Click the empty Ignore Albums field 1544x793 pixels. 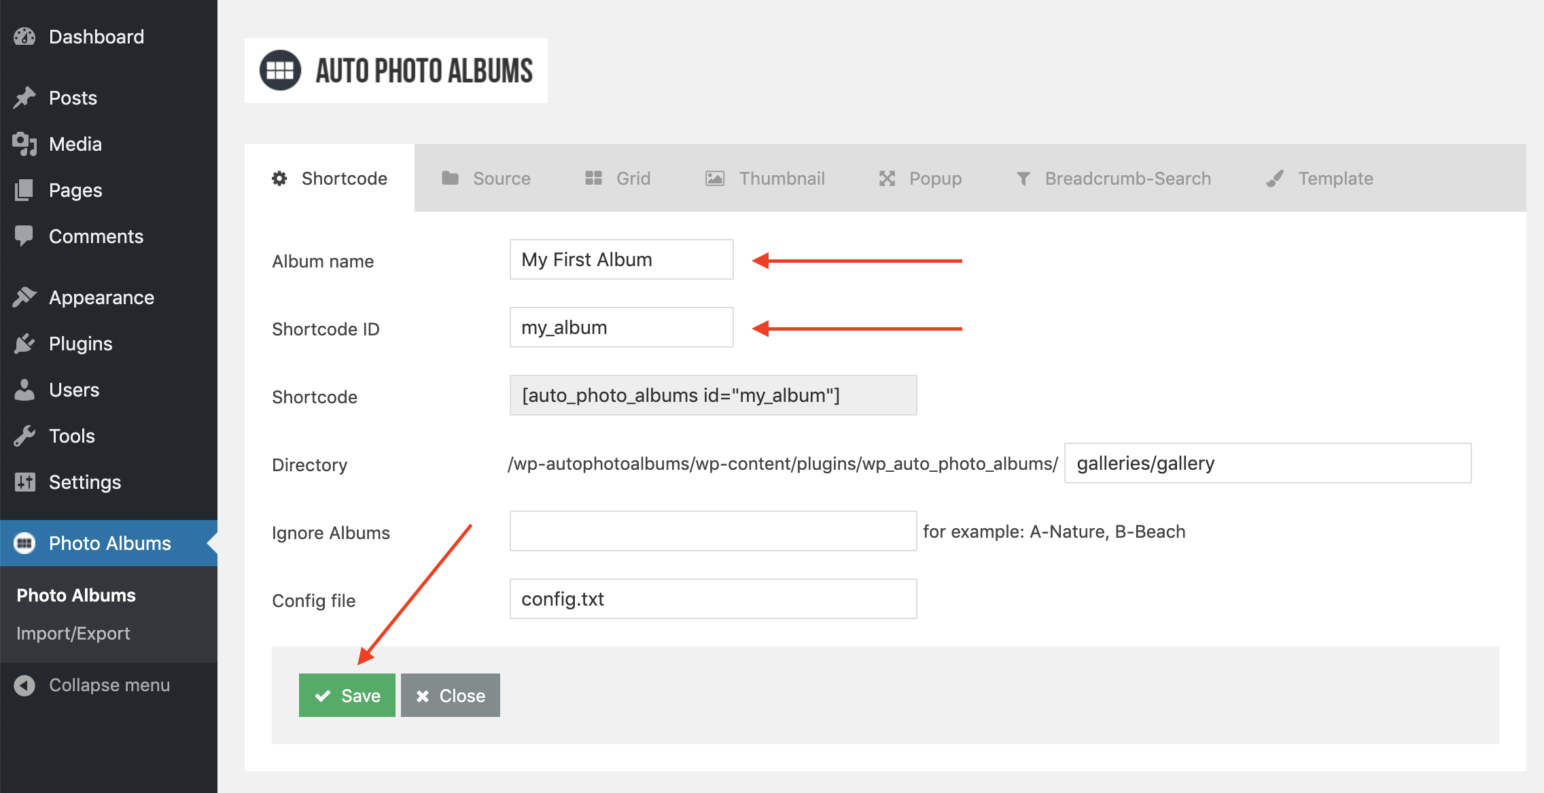tap(714, 531)
